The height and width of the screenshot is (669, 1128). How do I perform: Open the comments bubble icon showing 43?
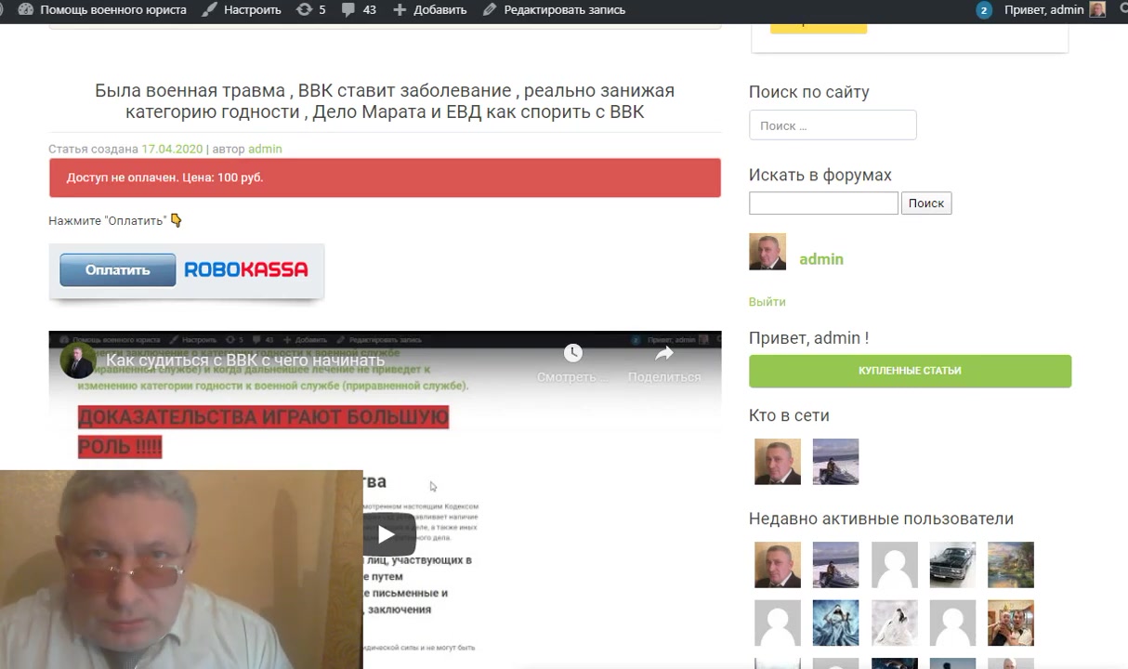coord(348,10)
